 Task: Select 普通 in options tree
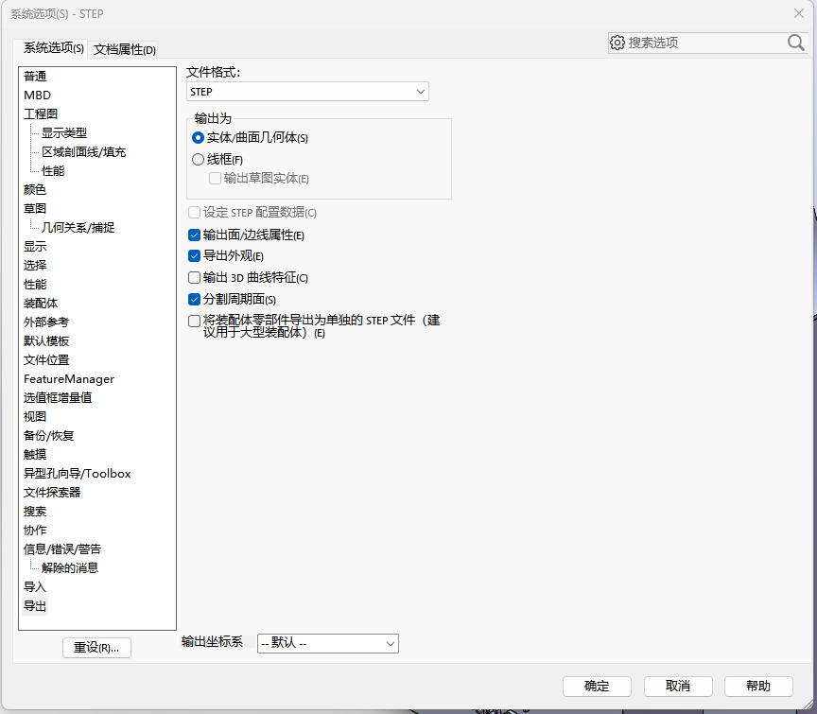(x=35, y=76)
